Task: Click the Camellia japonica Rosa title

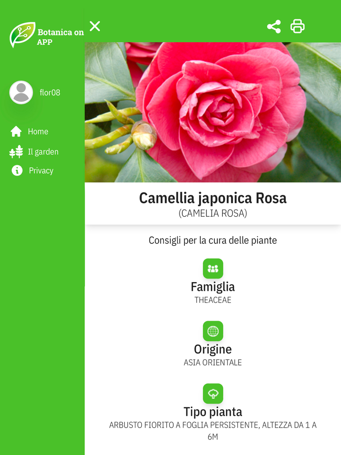Action: coord(213,198)
